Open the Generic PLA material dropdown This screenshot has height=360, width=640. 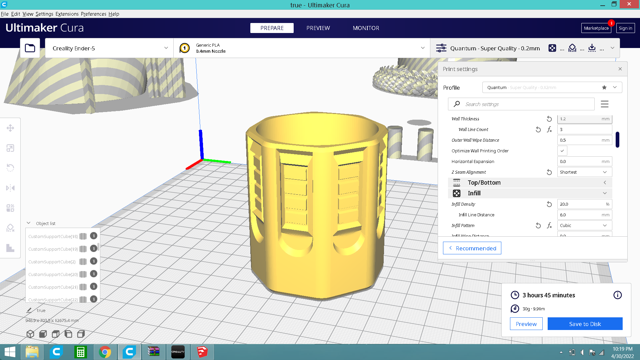coord(302,48)
